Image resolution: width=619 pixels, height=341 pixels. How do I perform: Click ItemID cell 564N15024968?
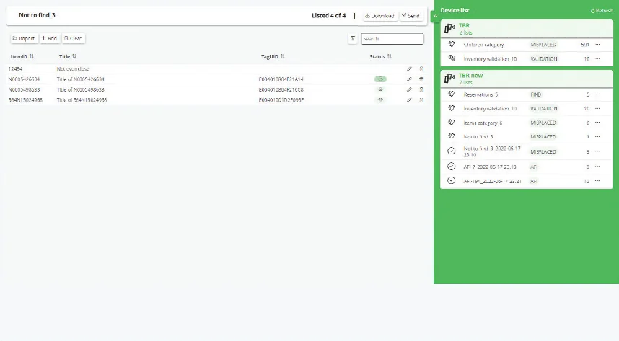[x=25, y=100]
